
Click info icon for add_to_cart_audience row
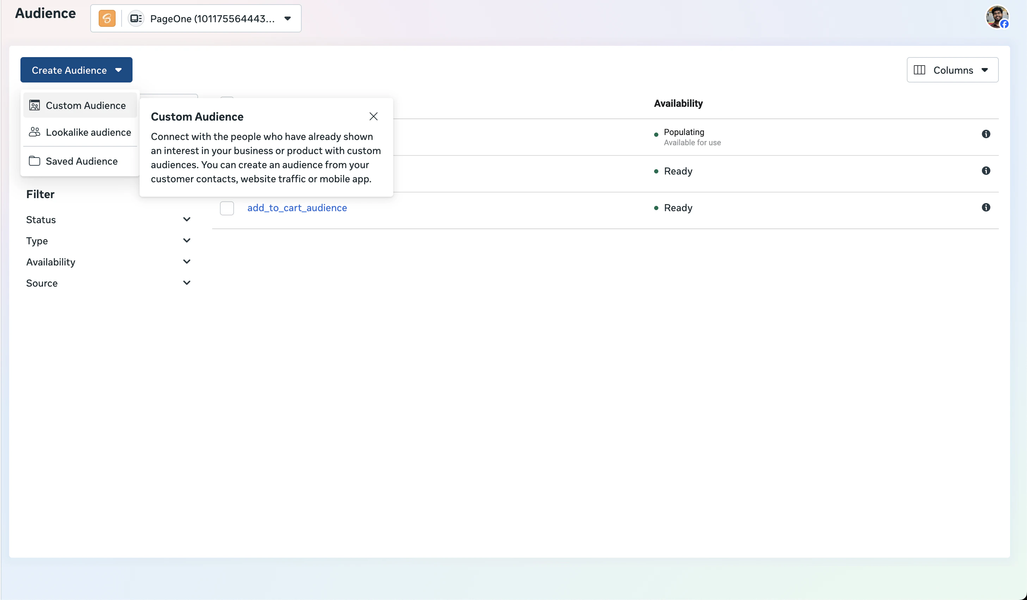(x=985, y=208)
